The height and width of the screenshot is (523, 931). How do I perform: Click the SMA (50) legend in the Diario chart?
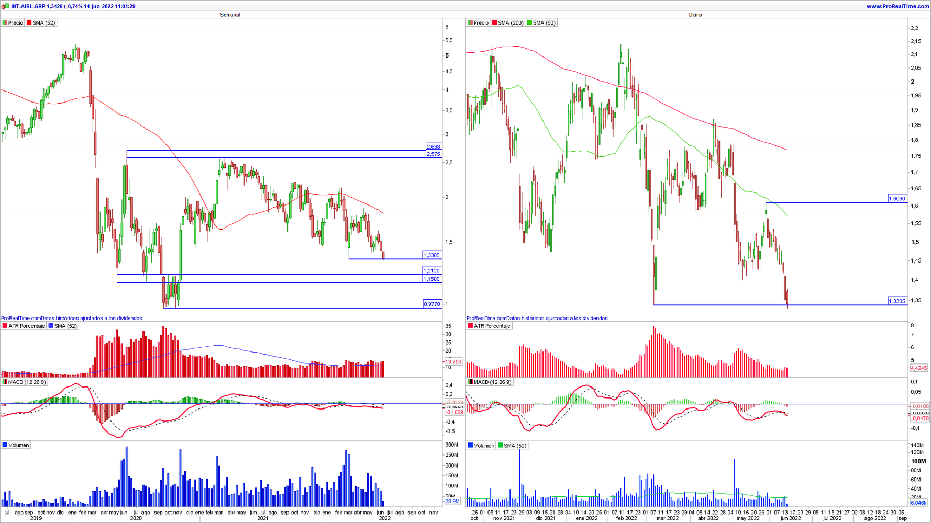541,22
